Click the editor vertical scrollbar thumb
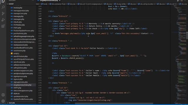Viewport: 188px width, 105px height. [187, 35]
